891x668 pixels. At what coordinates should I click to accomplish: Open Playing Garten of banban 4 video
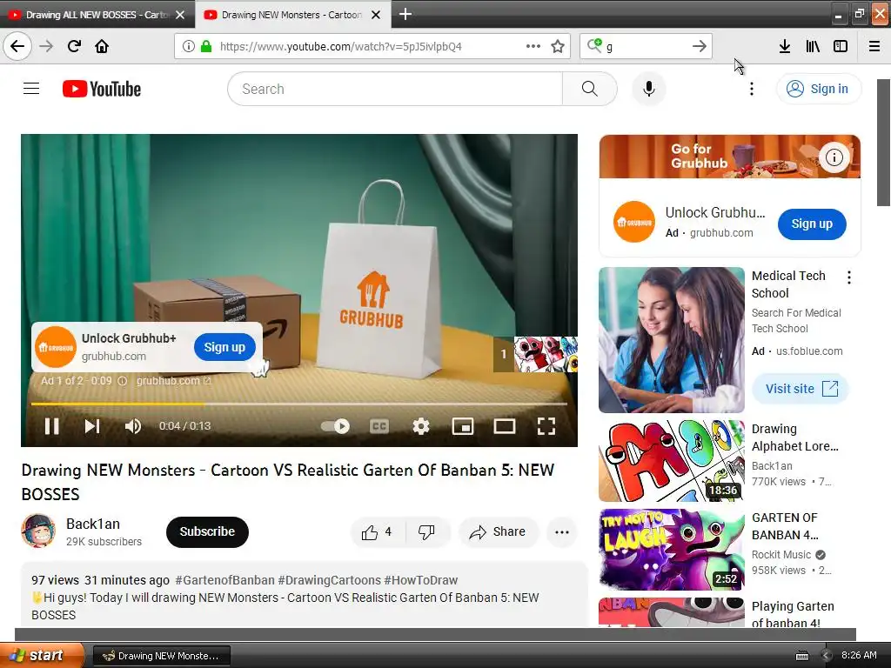[672, 612]
